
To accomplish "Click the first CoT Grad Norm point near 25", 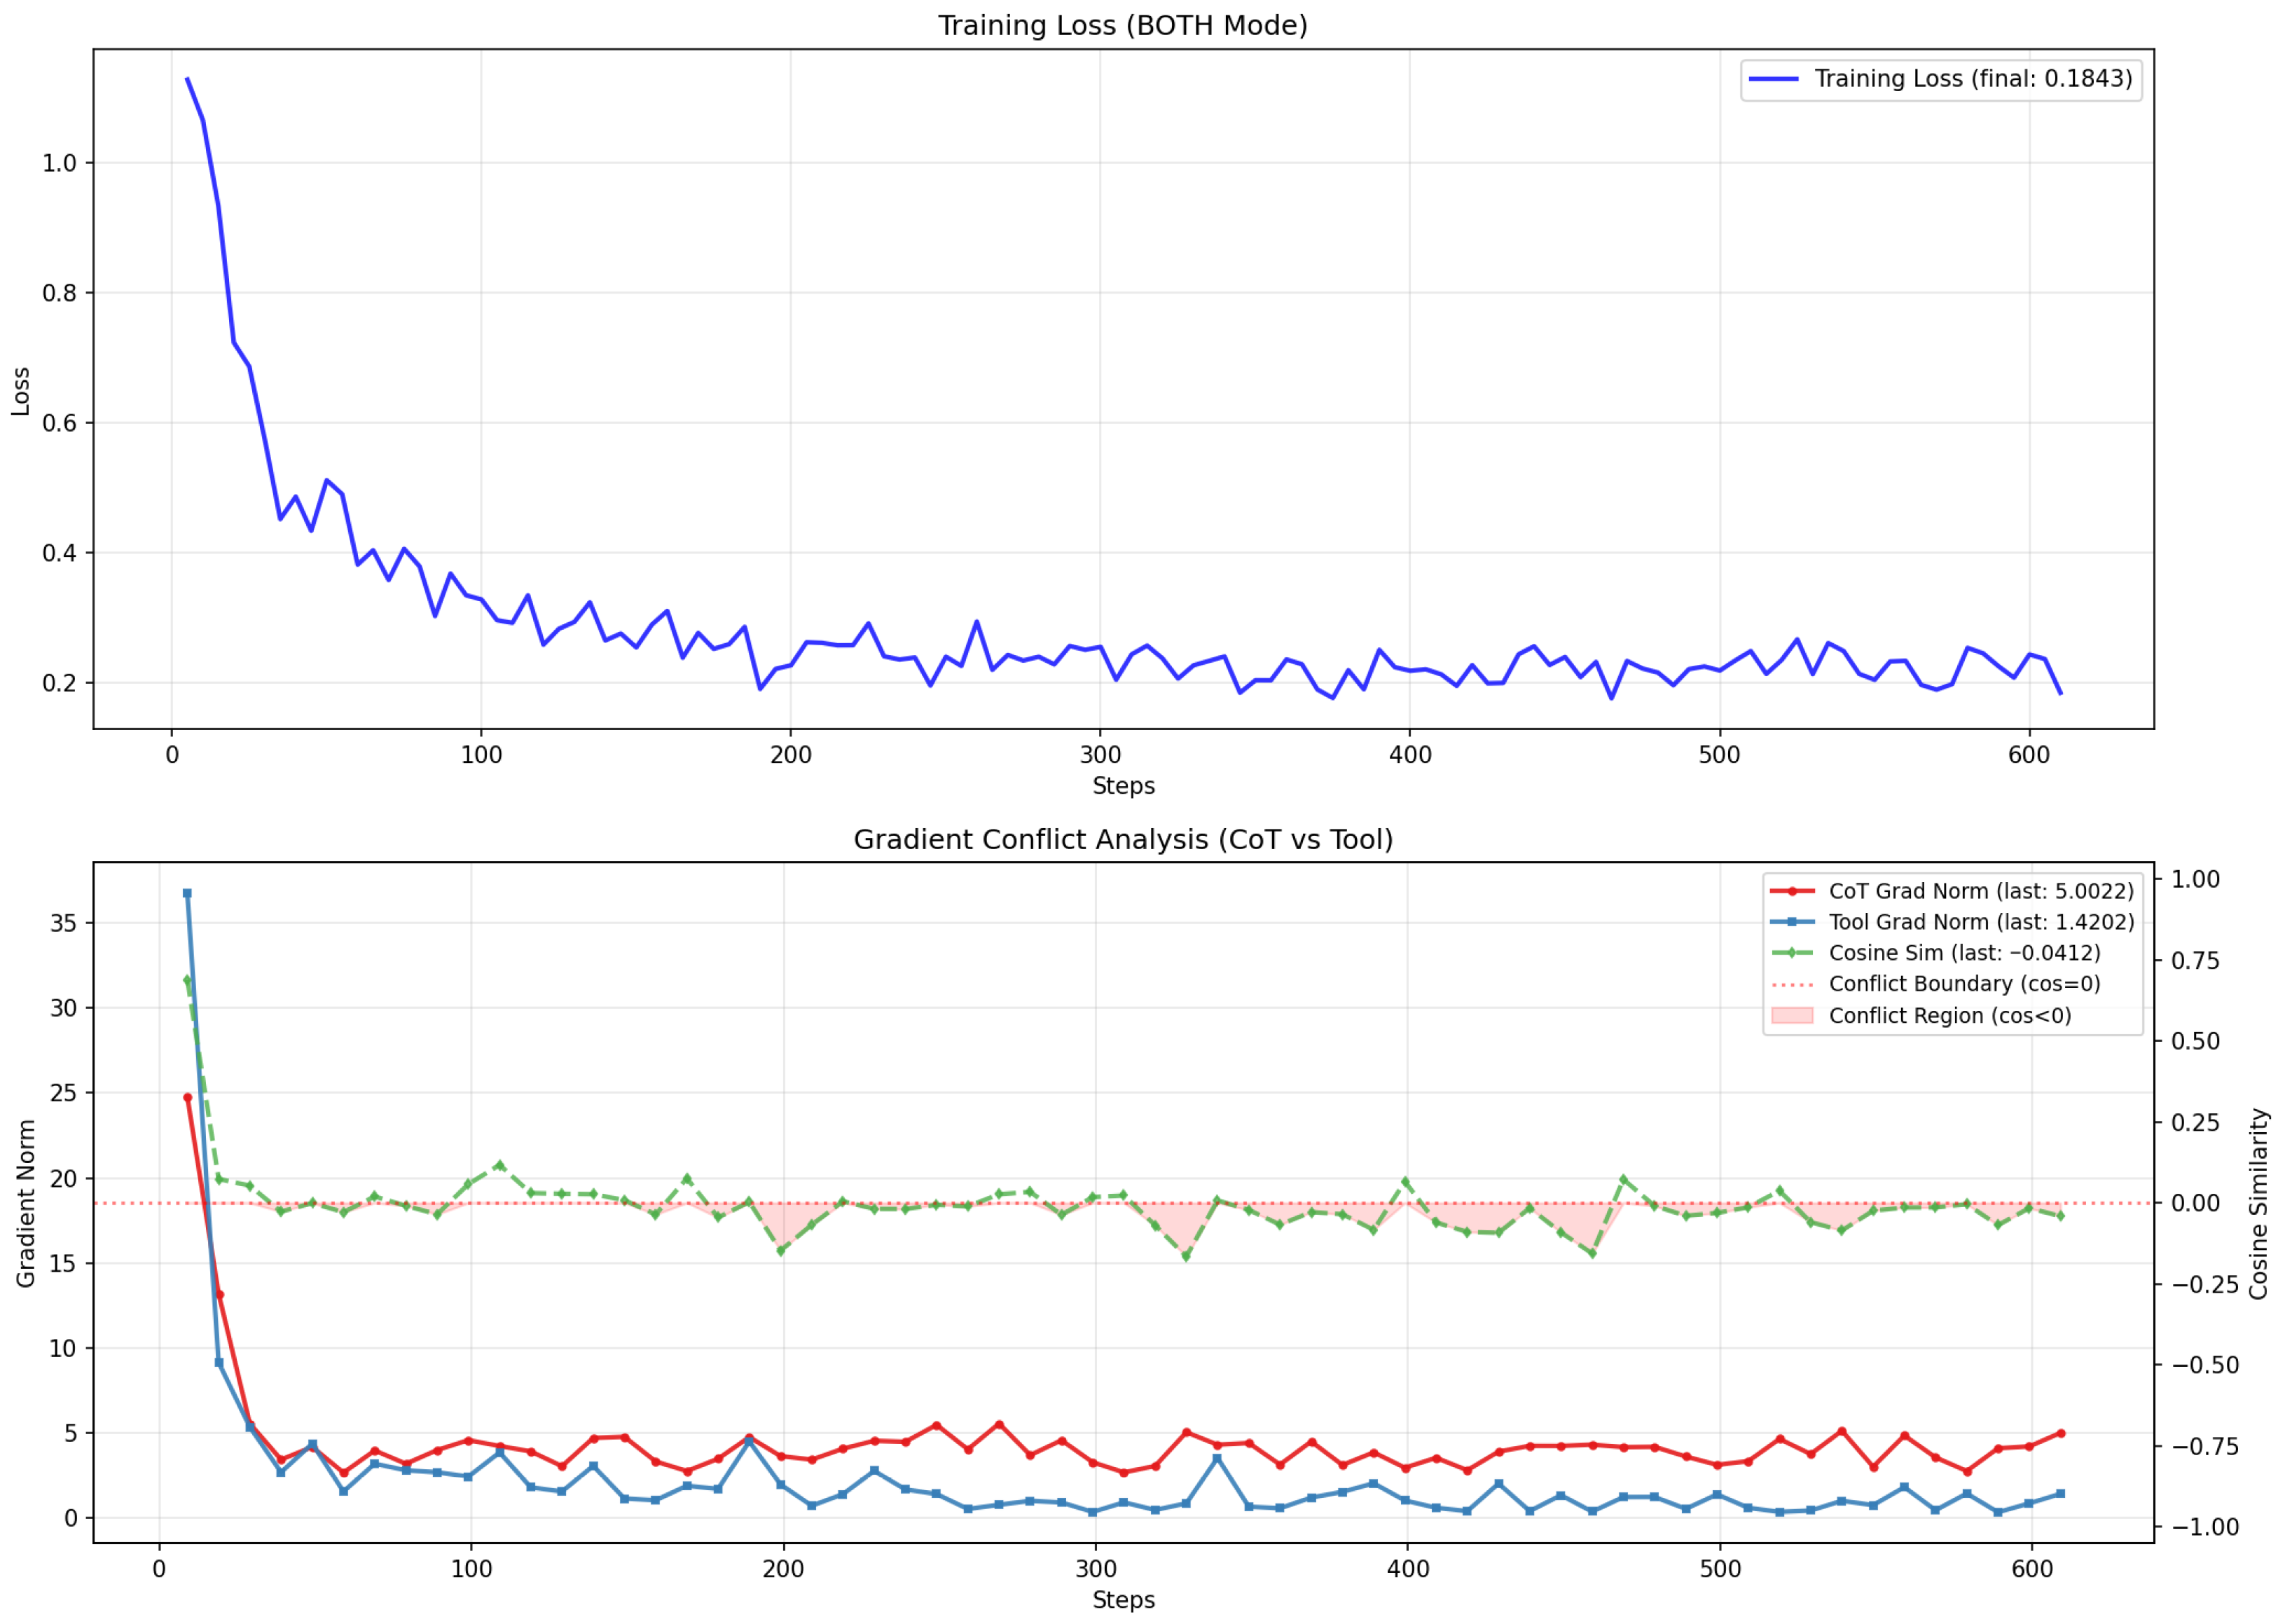I will [x=187, y=1097].
